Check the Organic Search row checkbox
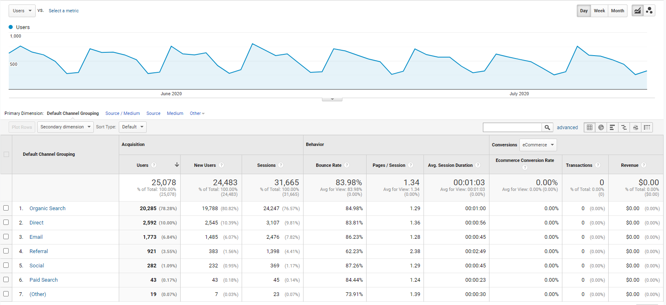This screenshot has width=666, height=305. [6, 208]
